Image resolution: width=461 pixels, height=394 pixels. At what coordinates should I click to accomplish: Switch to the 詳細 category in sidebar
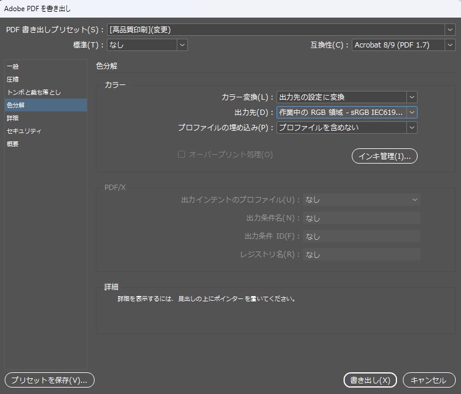click(46, 118)
